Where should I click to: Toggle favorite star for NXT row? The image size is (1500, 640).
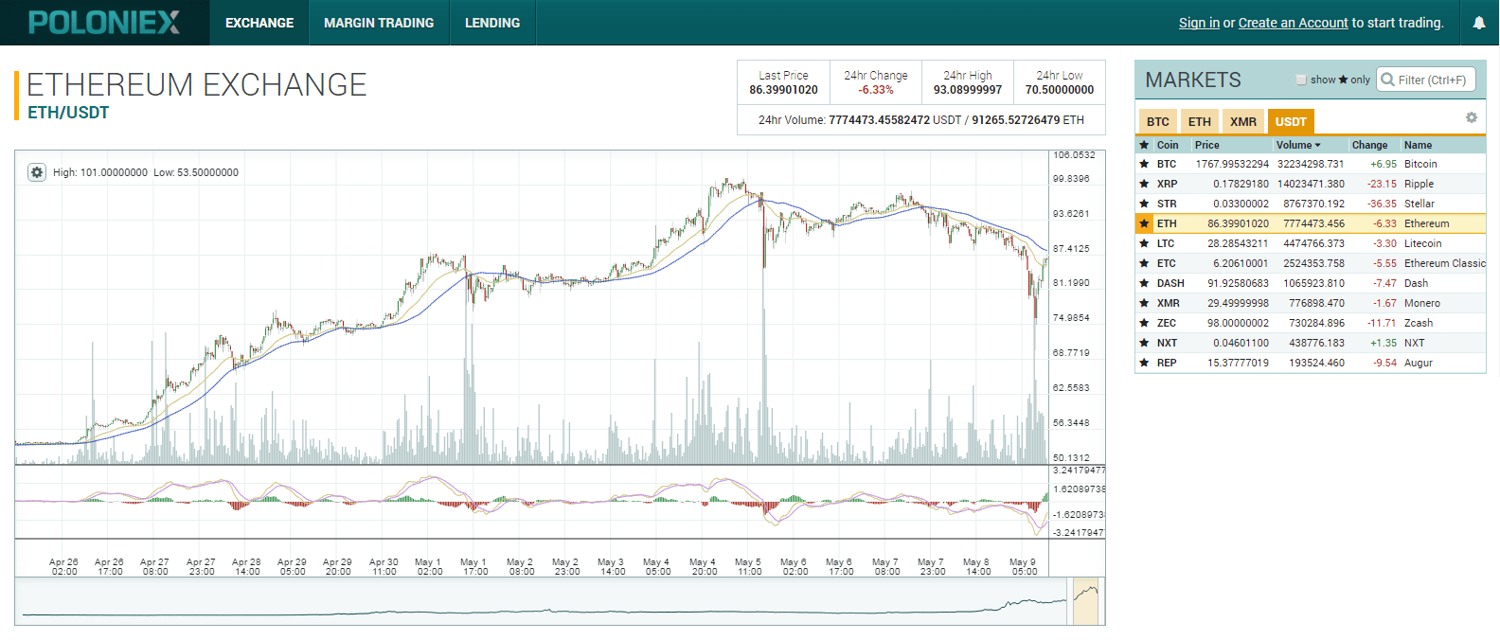tap(1144, 343)
